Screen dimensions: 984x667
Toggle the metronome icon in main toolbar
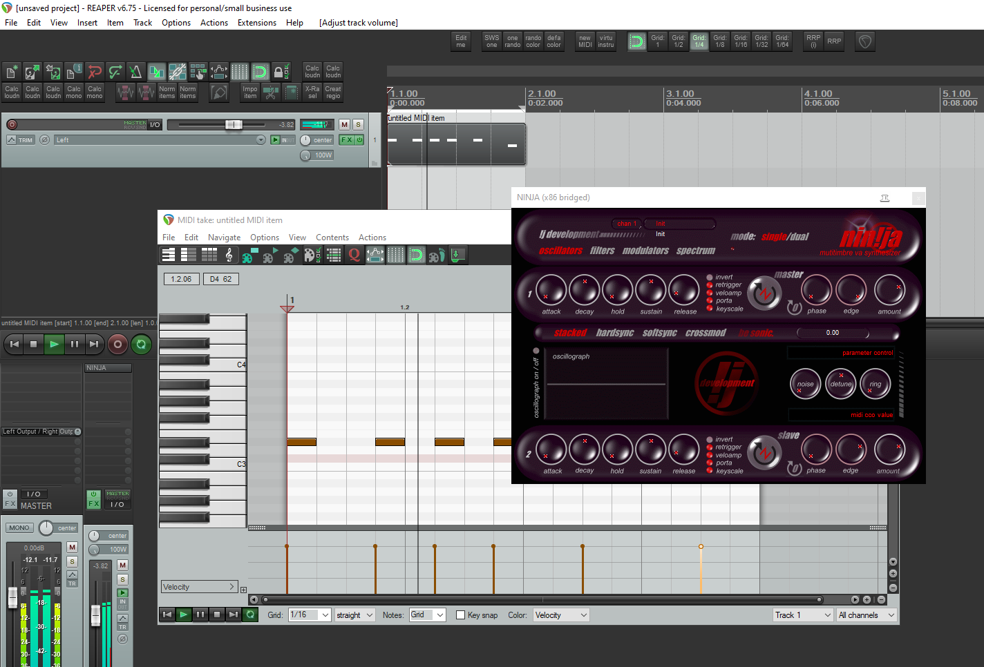click(x=136, y=72)
